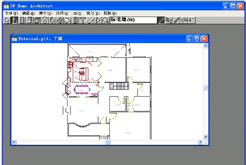Screen dimensions: 246x165
Task: Click the 3D Home Architect app icon
Action: pyautogui.click(x=6, y=6)
